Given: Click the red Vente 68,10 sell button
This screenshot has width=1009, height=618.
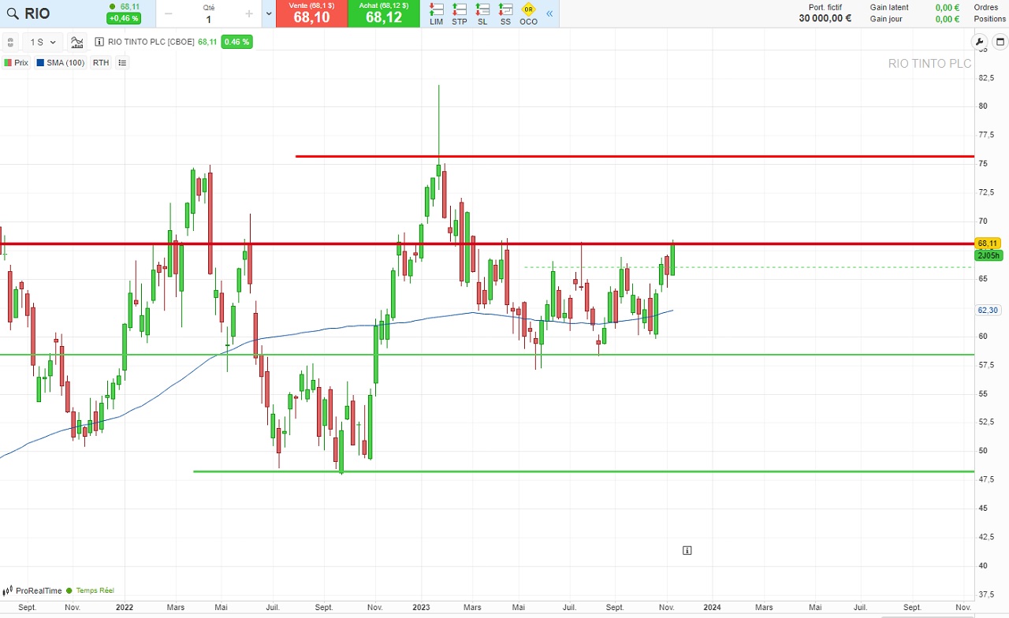Looking at the screenshot, I should click(x=311, y=13).
